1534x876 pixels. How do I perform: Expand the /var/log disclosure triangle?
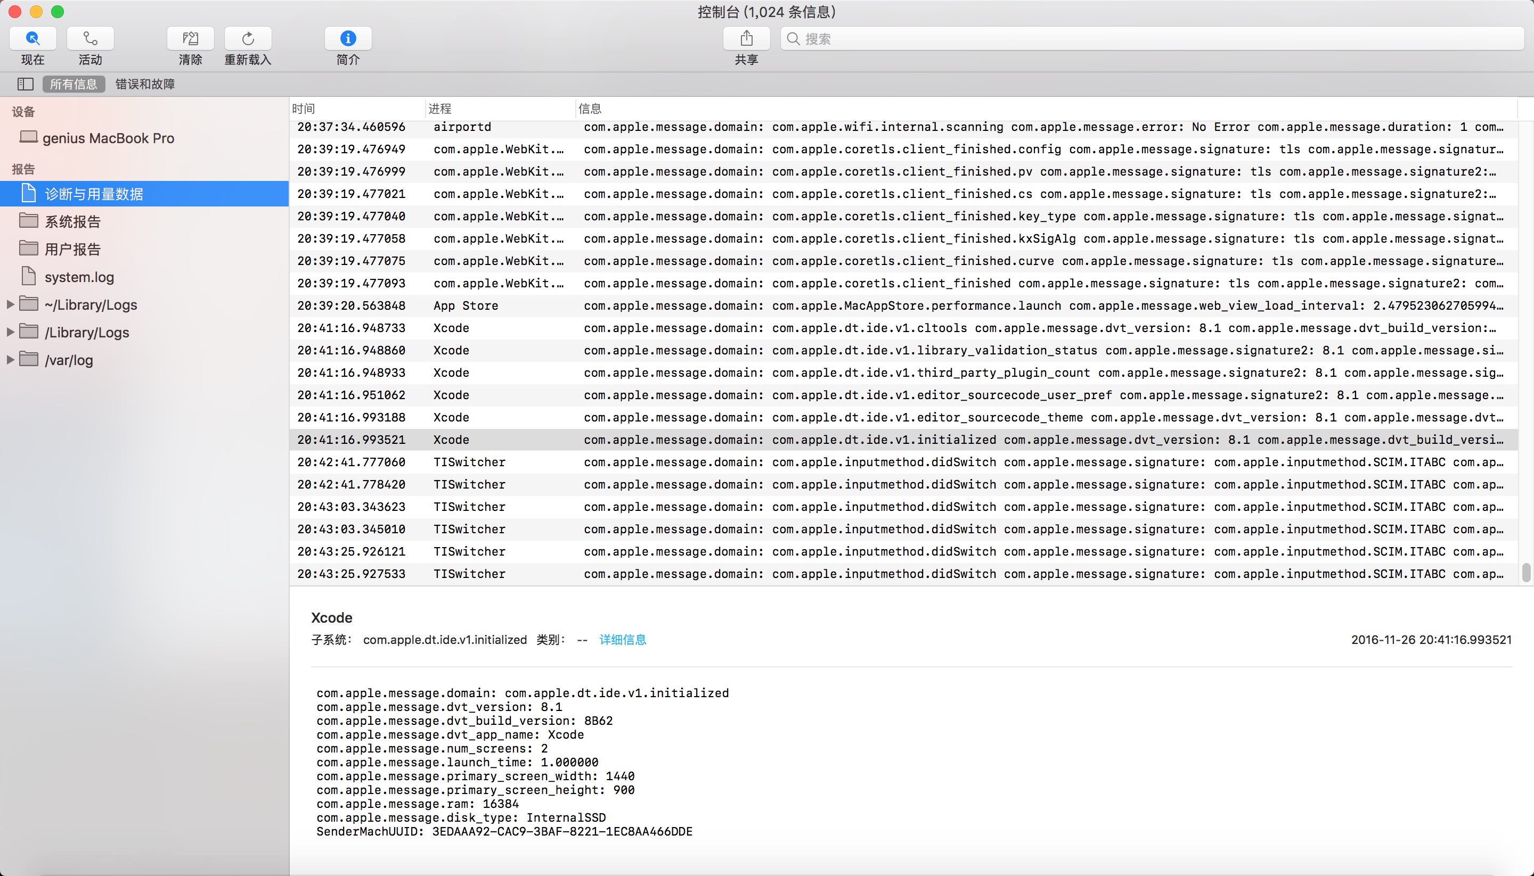click(x=10, y=360)
